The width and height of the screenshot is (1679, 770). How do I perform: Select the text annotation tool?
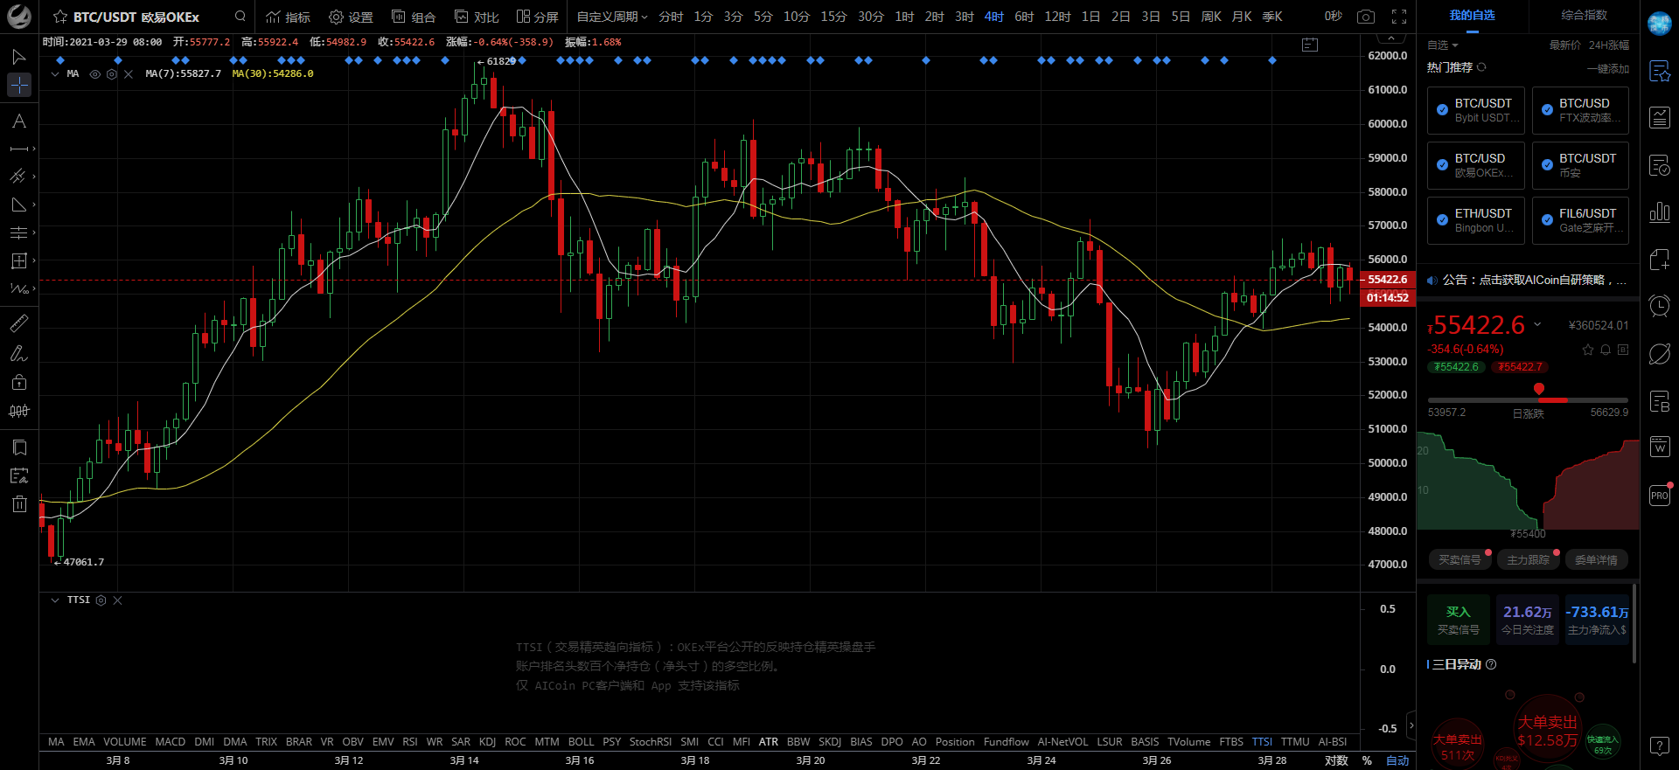[18, 121]
